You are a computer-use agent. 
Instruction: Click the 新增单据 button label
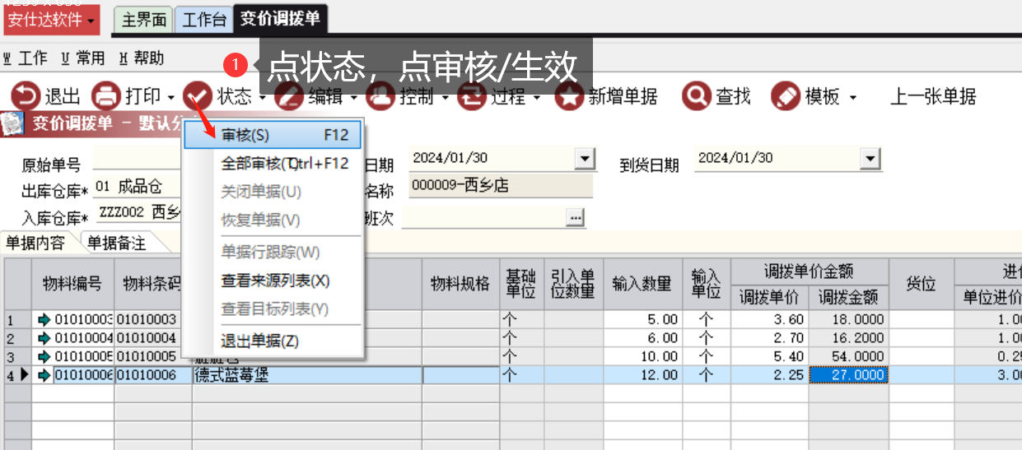coord(623,97)
